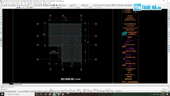Toggle DYN input in status bar
This screenshot has width=170, height=96.
pyautogui.click(x=46, y=91)
